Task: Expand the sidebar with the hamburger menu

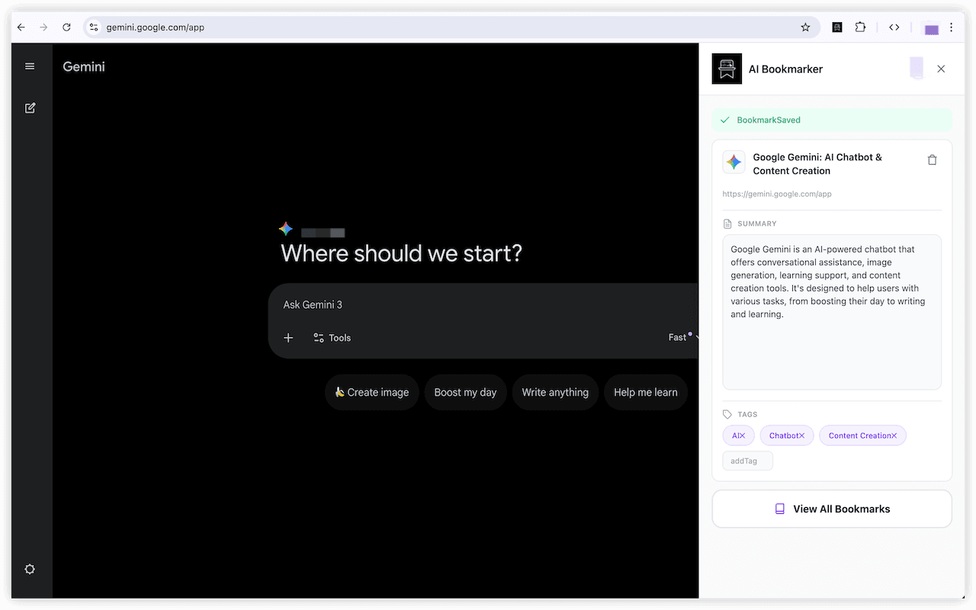Action: point(30,66)
